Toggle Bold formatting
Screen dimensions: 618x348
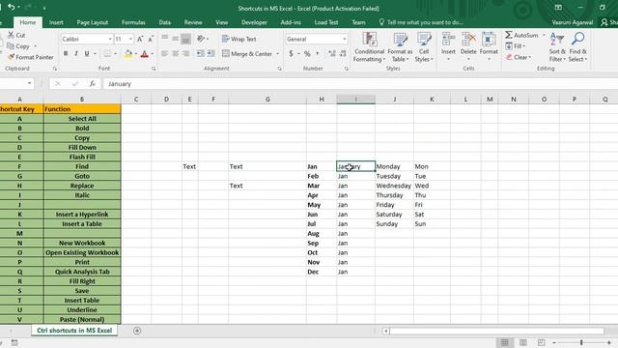coord(66,54)
